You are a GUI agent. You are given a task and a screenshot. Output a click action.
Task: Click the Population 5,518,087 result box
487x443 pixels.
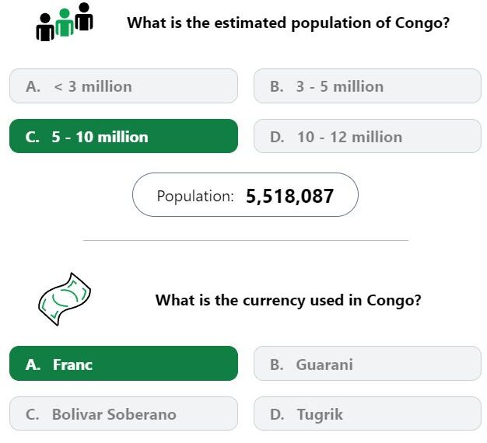pos(245,195)
